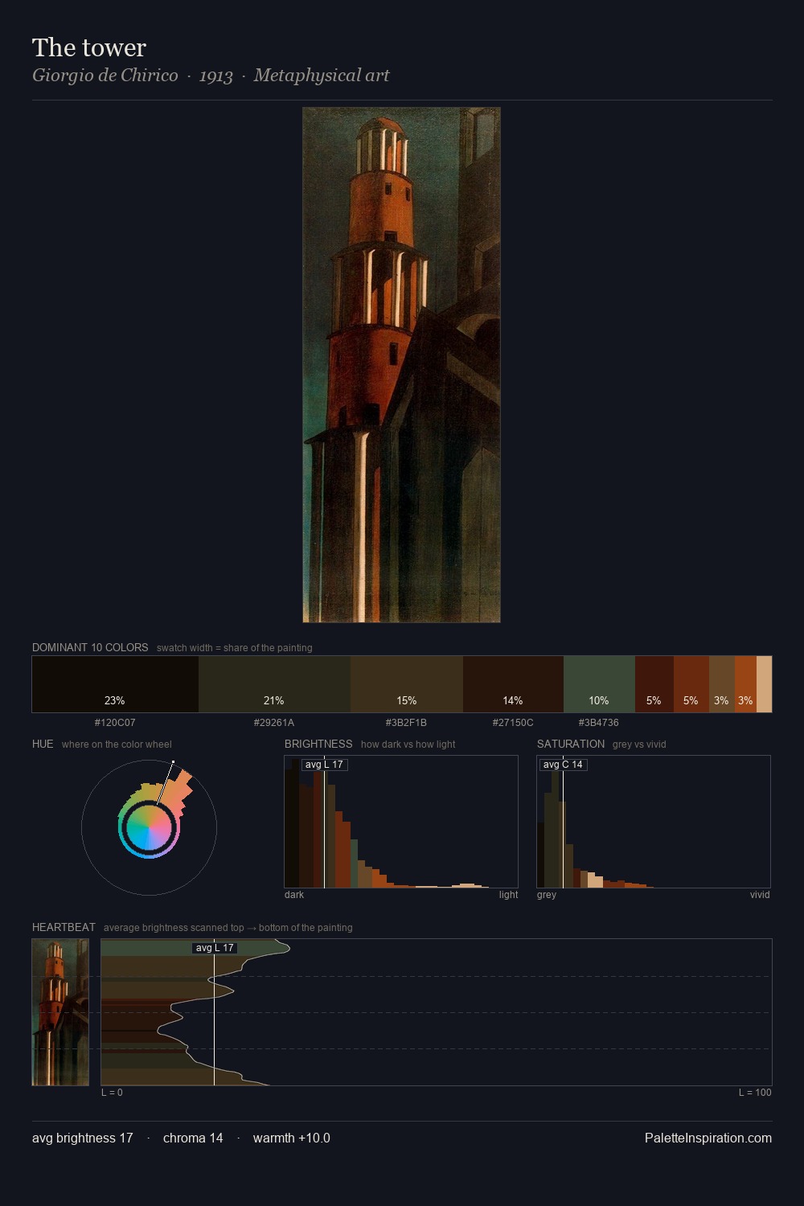This screenshot has height=1206, width=804.
Task: Click the brightness histogram chart
Action: 401,822
